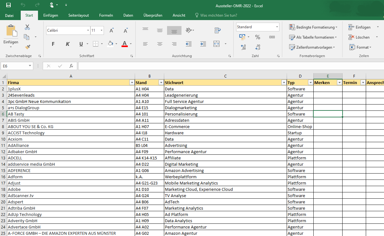The image size is (384, 236).
Task: Open the Format cells menu
Action: coord(360,47)
